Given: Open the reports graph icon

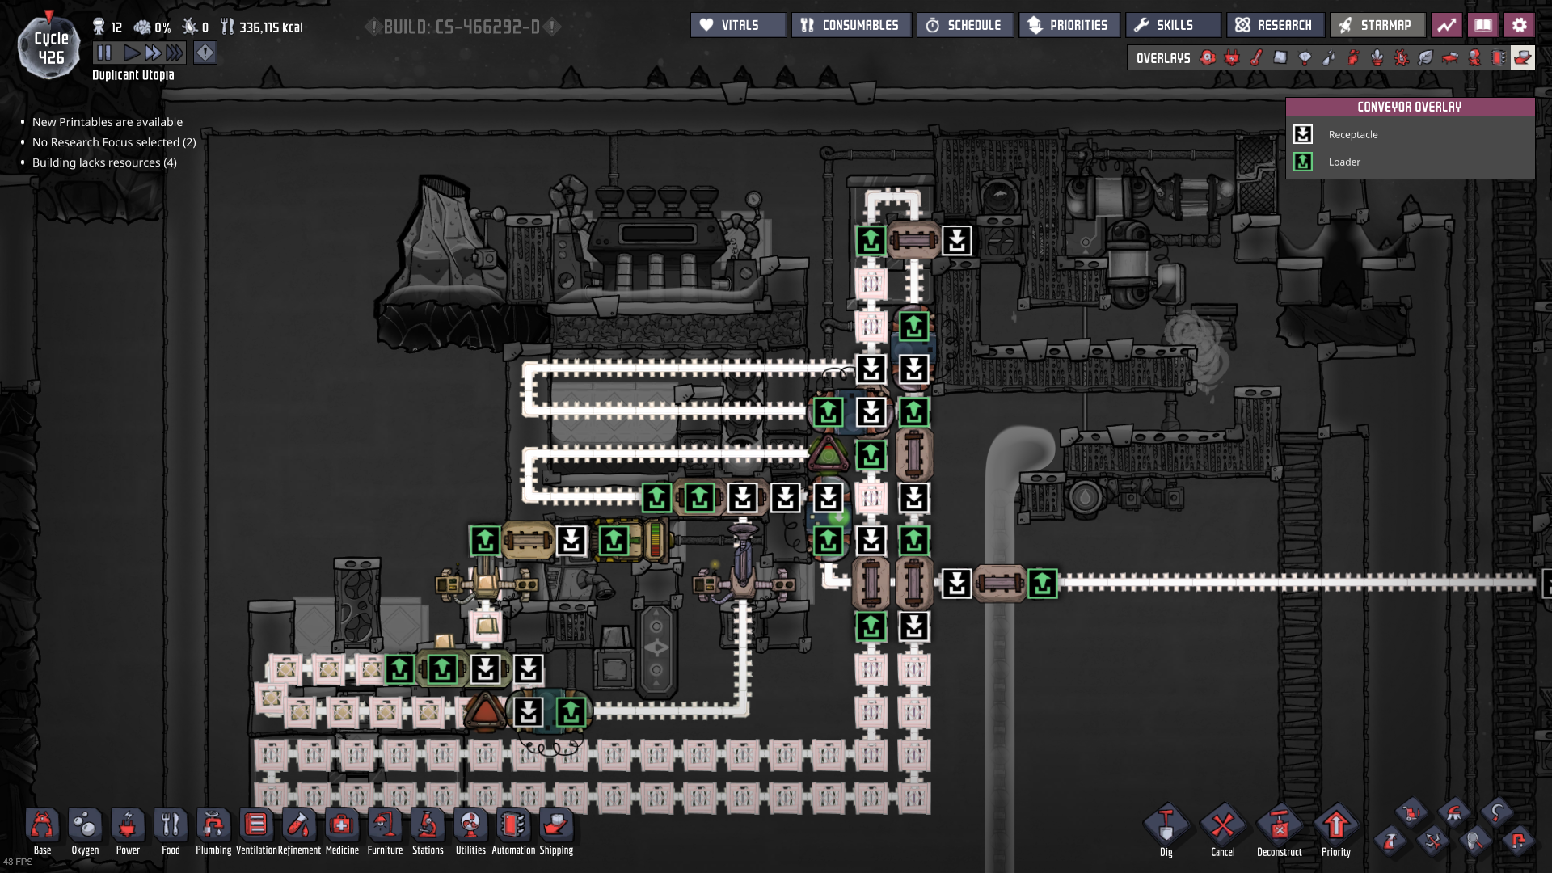Looking at the screenshot, I should pos(1446,25).
